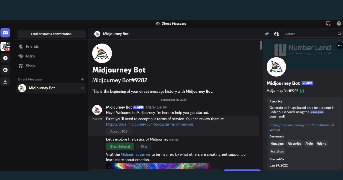The image size is (343, 180).
Task: Create a new DM with plus icon
Action: 82,79
